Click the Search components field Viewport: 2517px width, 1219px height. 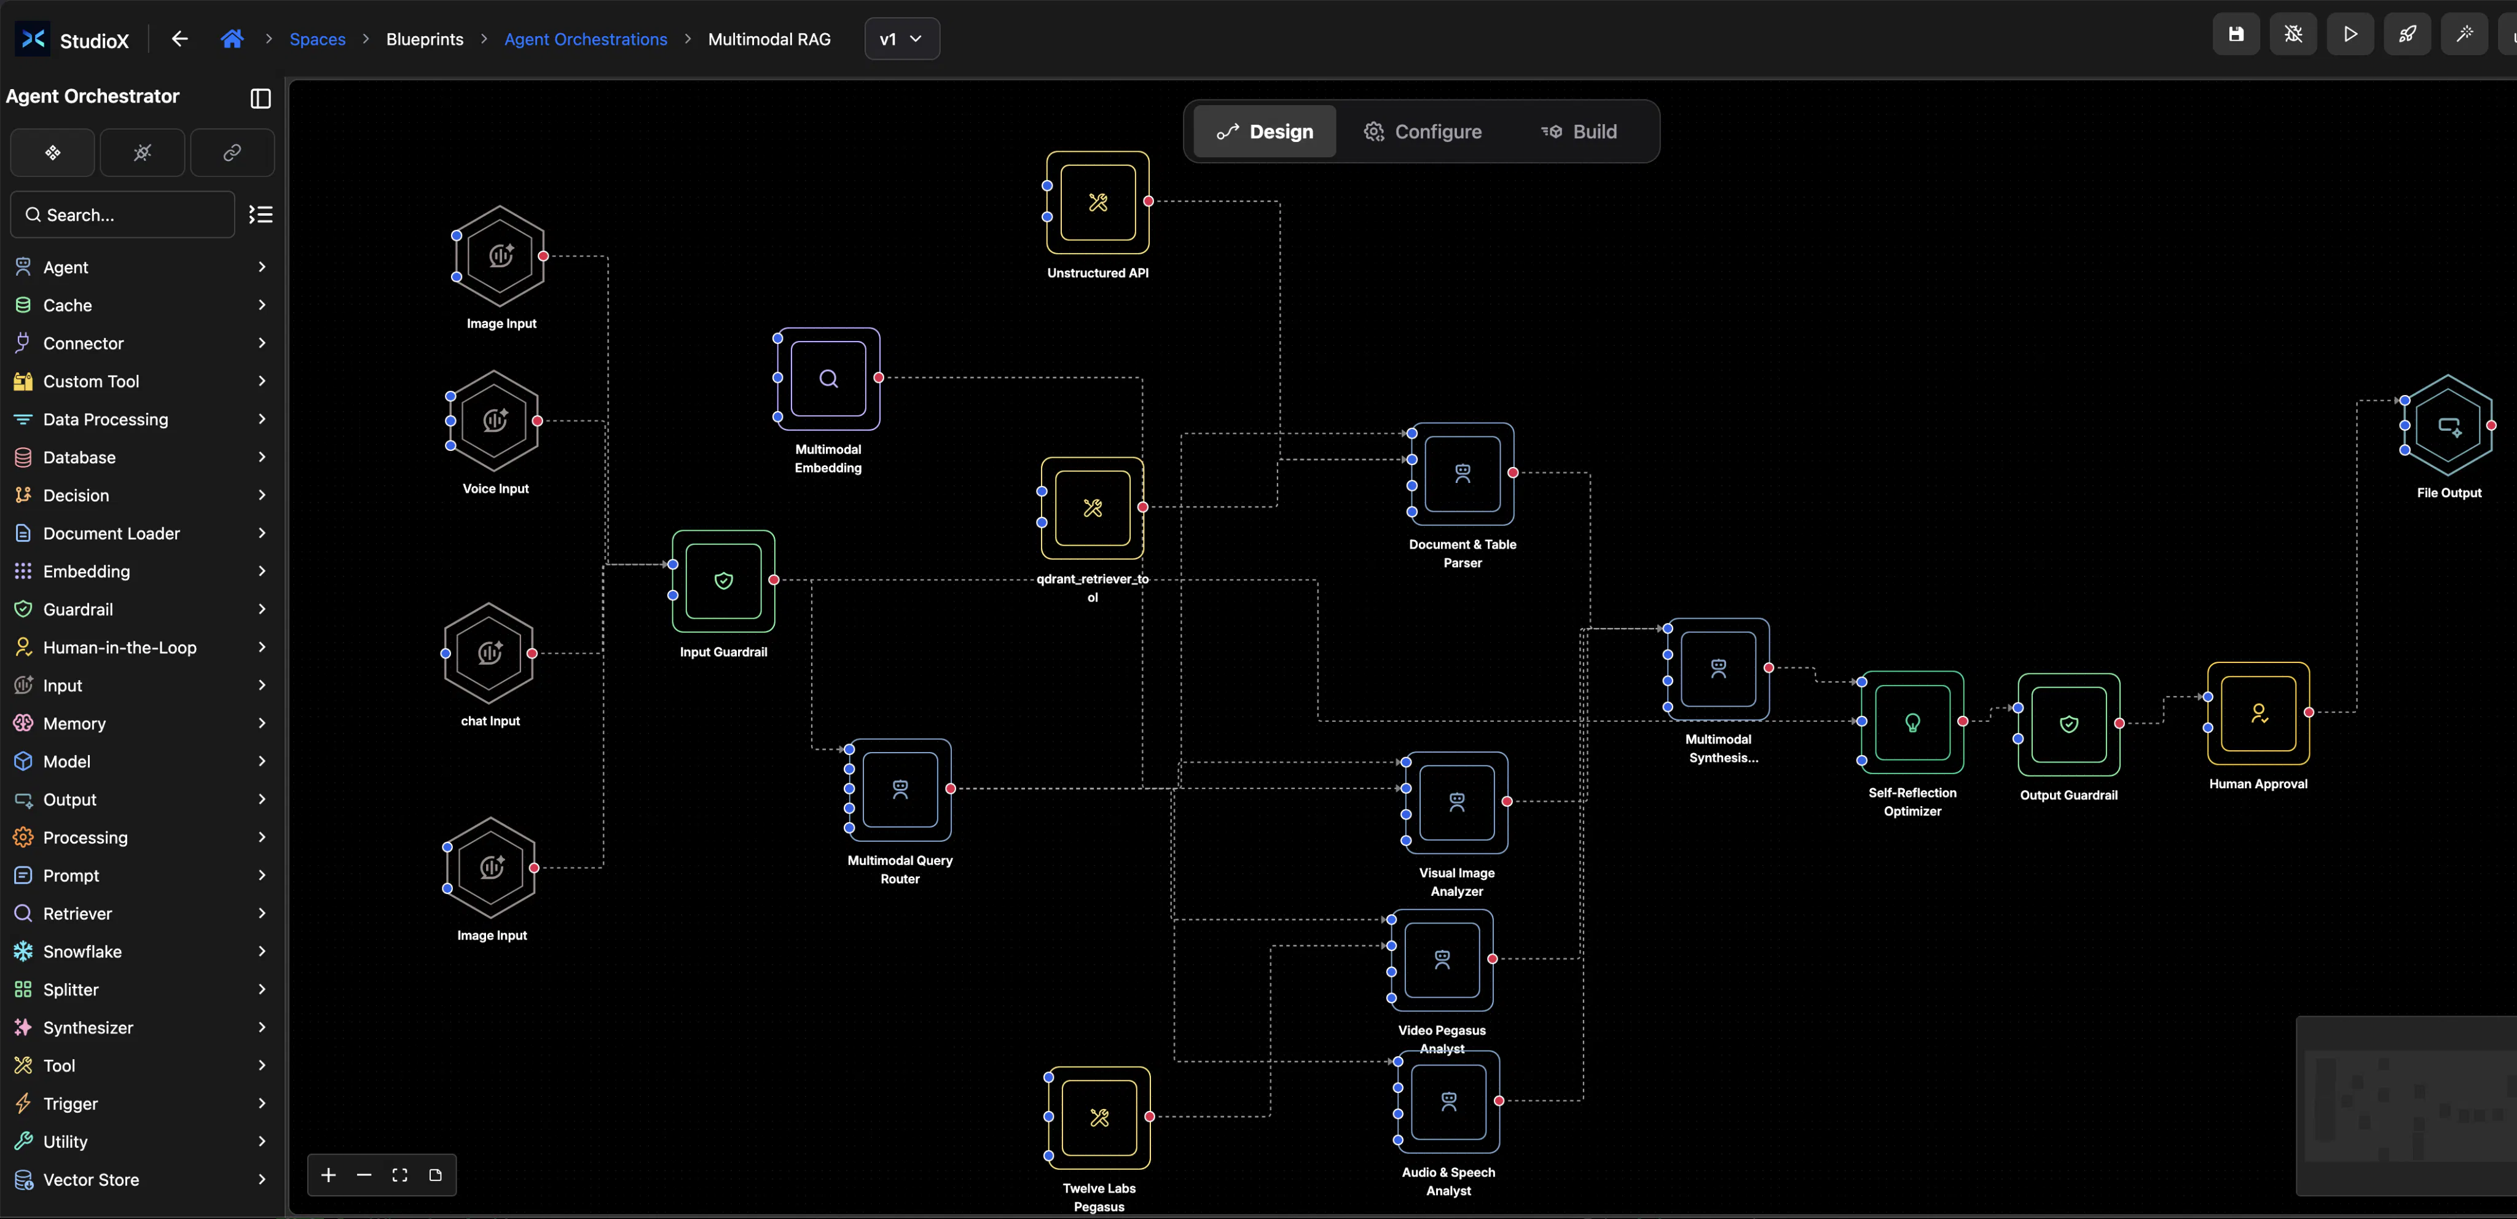pyautogui.click(x=123, y=215)
